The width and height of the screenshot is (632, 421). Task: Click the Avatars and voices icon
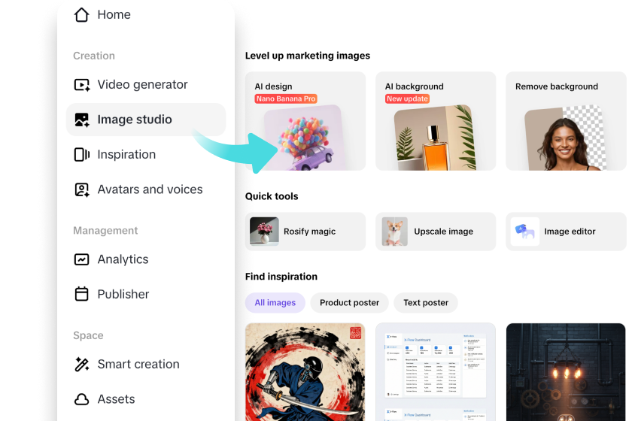tap(82, 189)
